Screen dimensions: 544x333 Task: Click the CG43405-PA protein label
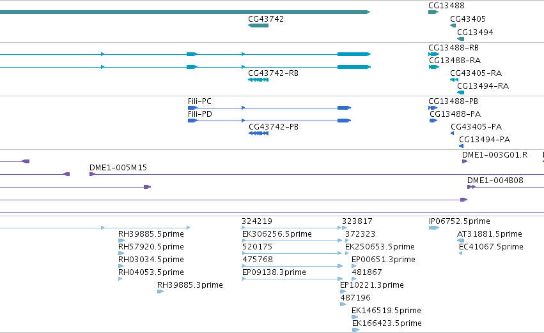(x=476, y=127)
